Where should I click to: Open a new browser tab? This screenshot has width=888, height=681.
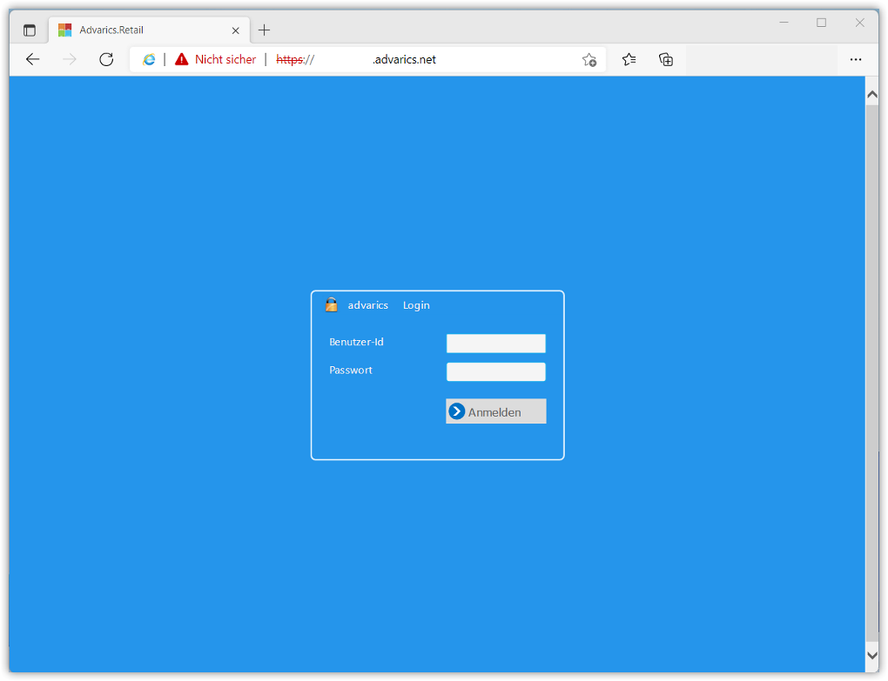(264, 30)
